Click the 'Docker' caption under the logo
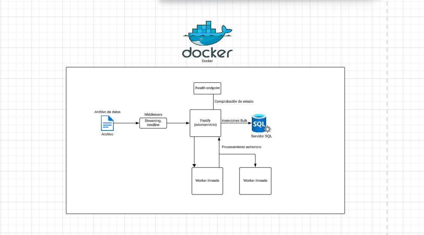Screen dimensions: 424x235 [x=207, y=61]
